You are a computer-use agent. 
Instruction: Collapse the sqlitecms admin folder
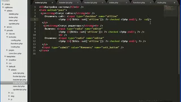pos(5,11)
